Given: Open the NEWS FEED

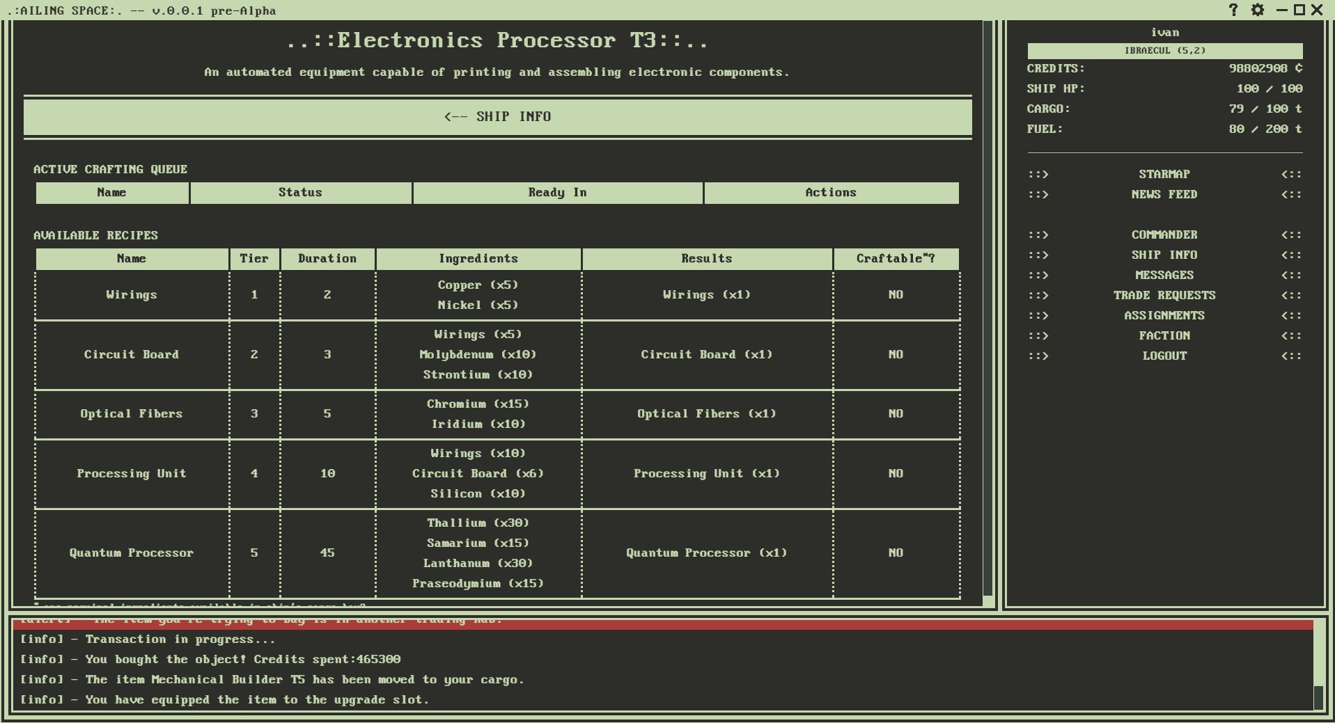Looking at the screenshot, I should [1164, 195].
